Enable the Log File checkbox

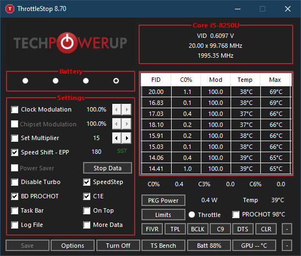pyautogui.click(x=15, y=225)
